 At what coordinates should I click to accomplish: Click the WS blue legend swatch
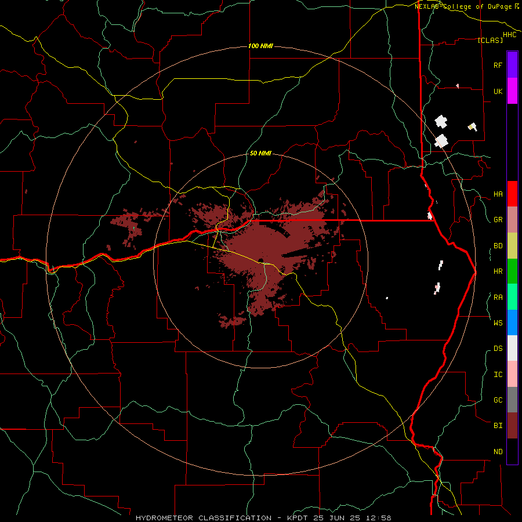coord(512,322)
